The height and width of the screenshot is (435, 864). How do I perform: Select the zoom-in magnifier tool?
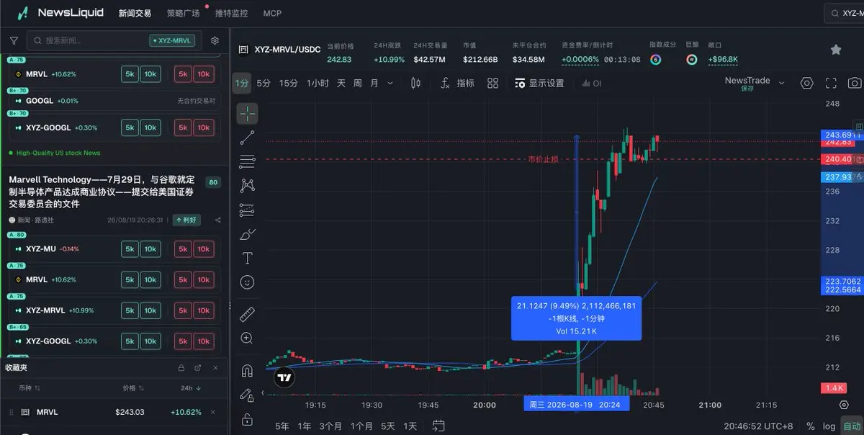point(247,338)
